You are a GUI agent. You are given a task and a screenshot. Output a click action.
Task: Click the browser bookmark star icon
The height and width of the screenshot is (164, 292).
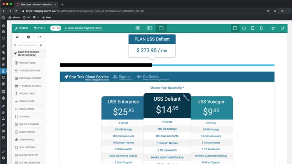[275, 11]
